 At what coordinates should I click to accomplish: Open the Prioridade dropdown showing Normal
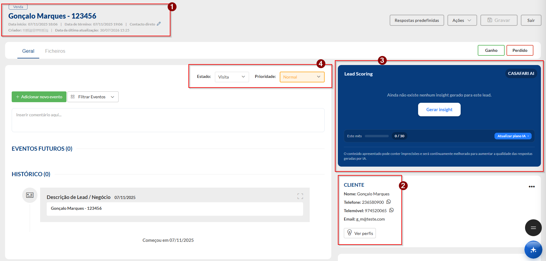click(x=302, y=77)
